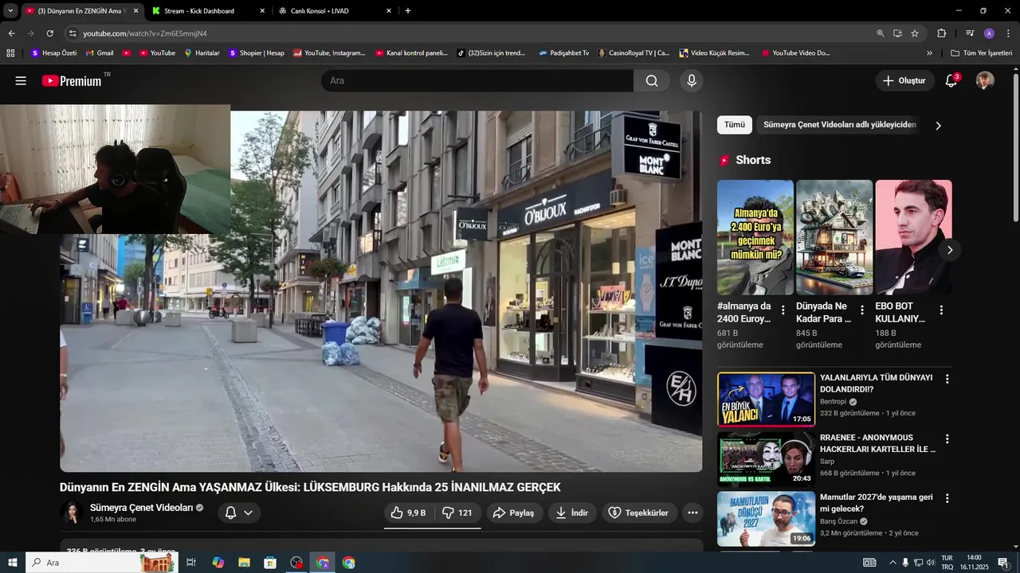This screenshot has width=1020, height=573.
Task: Open Microsoft Store from taskbar
Action: coord(270,563)
